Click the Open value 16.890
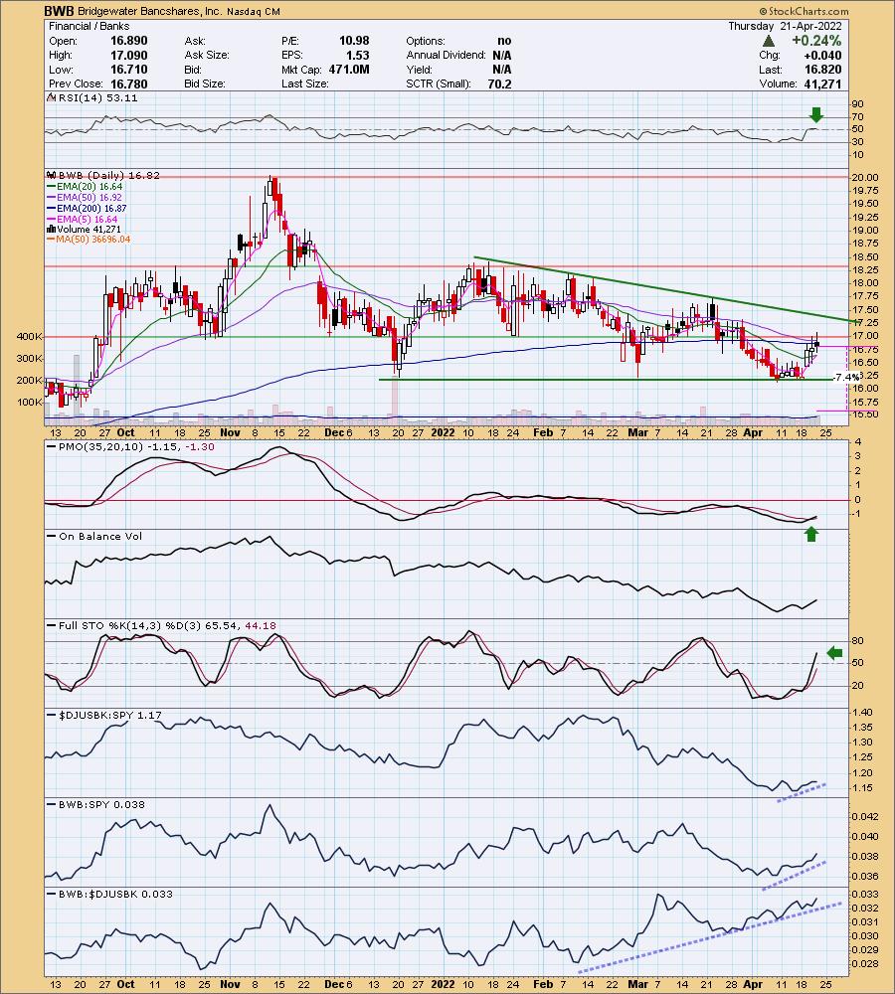This screenshot has width=895, height=994. pos(128,41)
